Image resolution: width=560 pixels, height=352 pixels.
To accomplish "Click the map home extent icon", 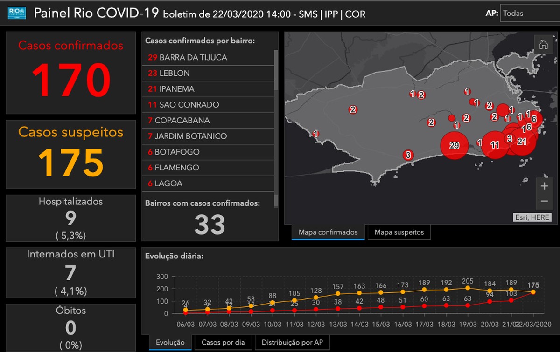I will tap(543, 45).
